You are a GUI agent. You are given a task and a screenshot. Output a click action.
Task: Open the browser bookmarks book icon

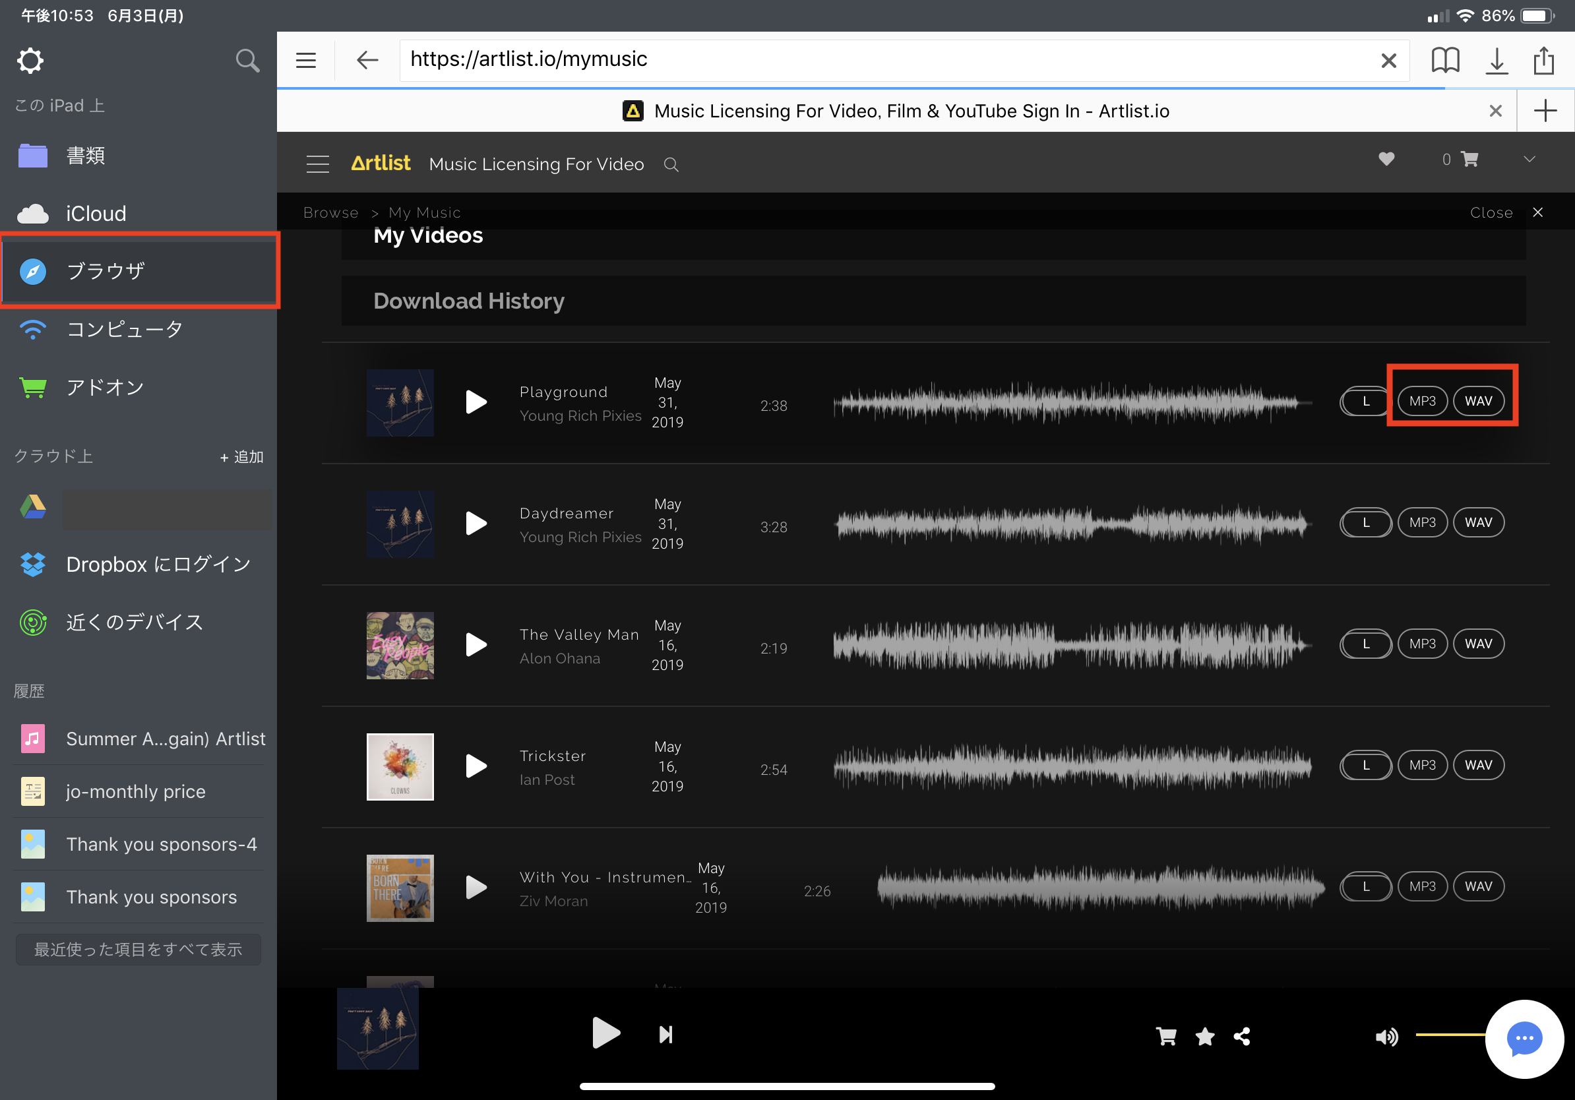[1444, 61]
